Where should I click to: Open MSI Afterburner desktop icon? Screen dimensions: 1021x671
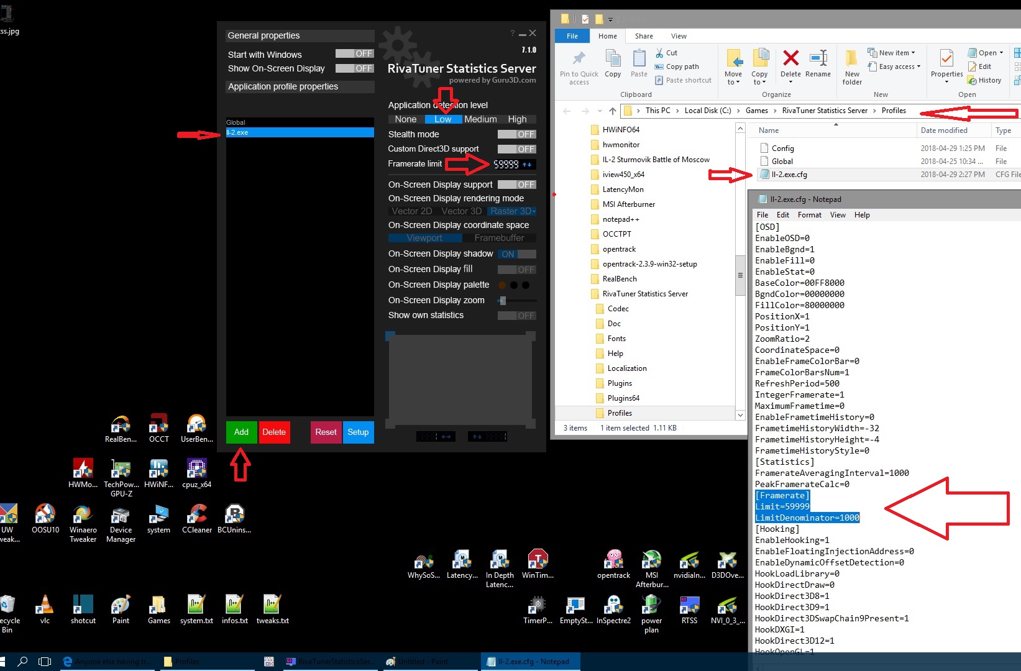point(651,560)
